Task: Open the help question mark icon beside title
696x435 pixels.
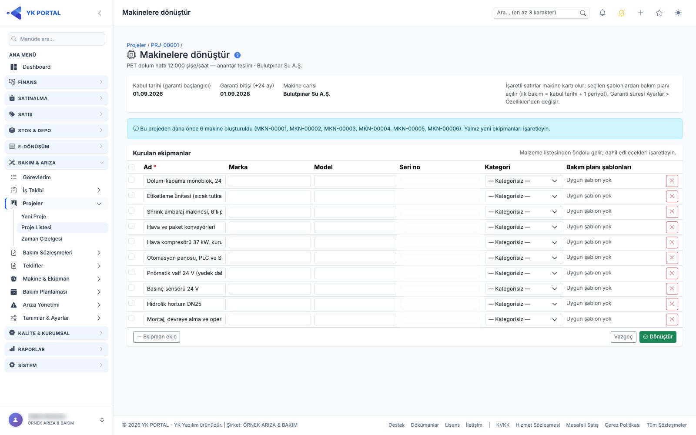Action: pyautogui.click(x=237, y=55)
